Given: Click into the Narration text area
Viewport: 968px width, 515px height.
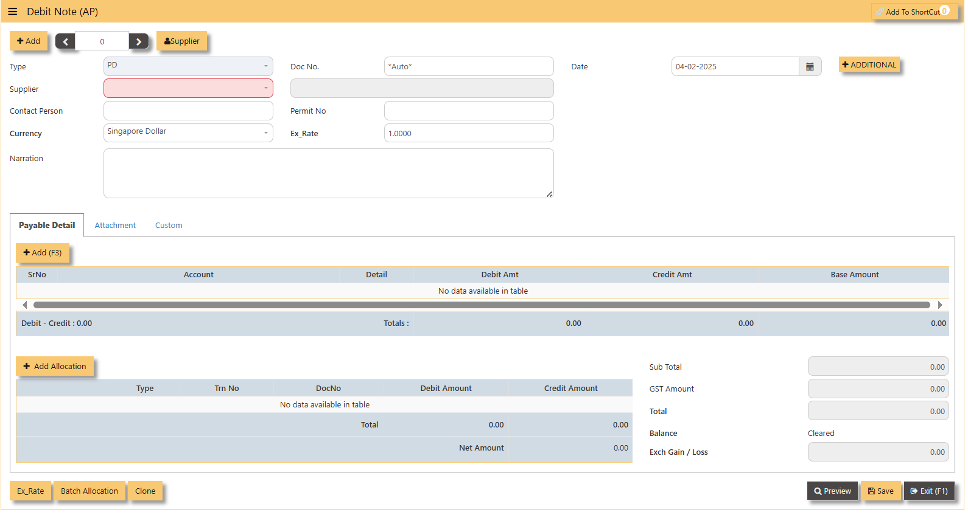Looking at the screenshot, I should click(328, 173).
